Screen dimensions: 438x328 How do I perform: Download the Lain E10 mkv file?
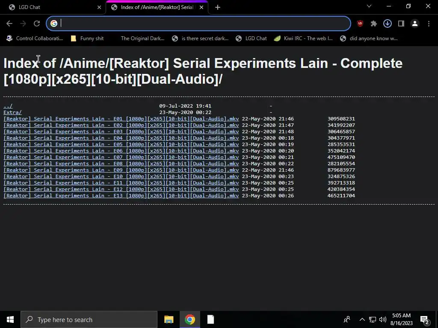point(121,176)
